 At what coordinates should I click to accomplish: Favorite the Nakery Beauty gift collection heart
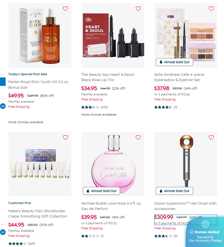click(x=65, y=137)
